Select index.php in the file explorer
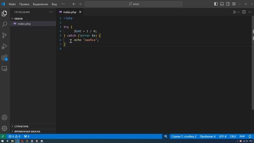Viewport: 254px width, 143px height. [33, 24]
